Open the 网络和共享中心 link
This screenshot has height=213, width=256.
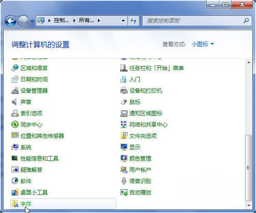pos(148,125)
